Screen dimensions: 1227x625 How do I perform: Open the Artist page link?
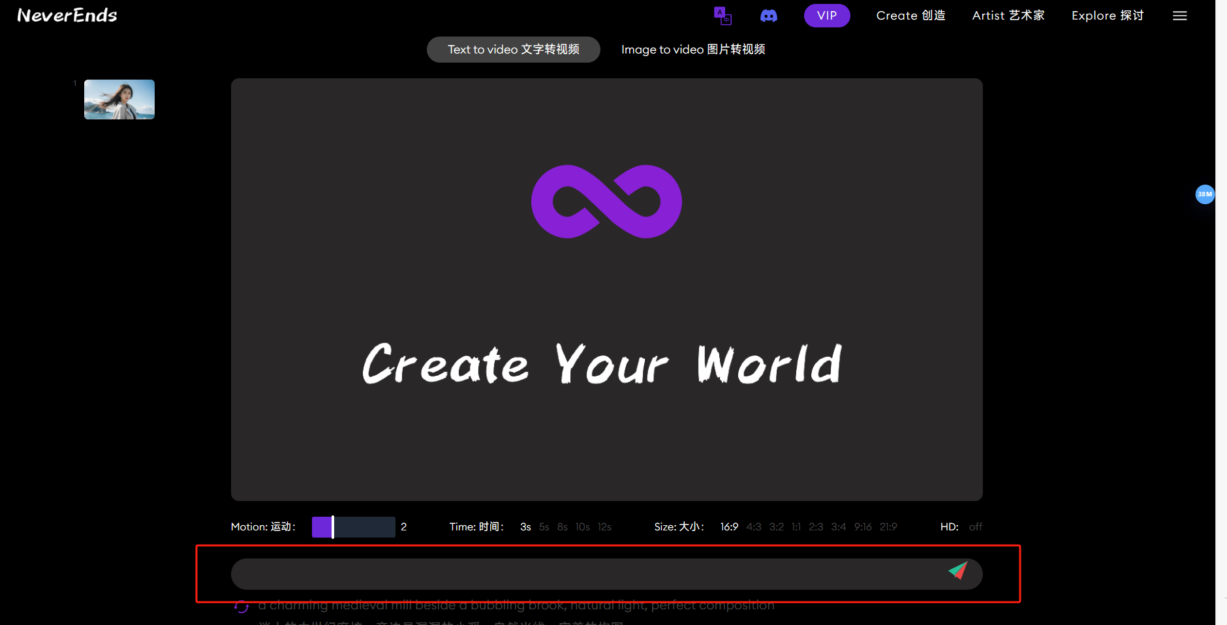[x=1008, y=16]
